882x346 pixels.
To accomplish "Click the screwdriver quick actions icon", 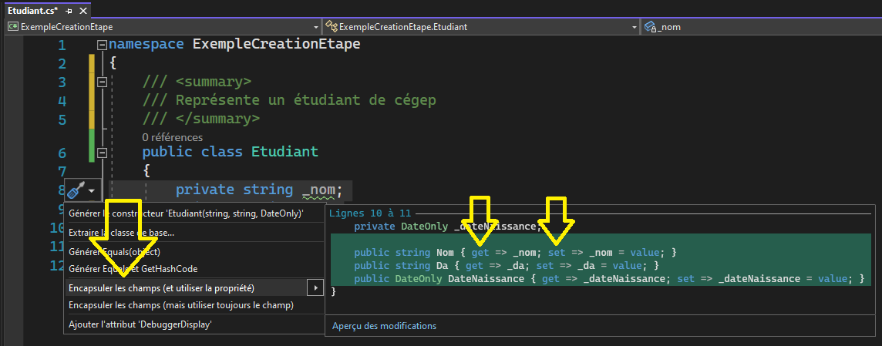I will pos(76,190).
